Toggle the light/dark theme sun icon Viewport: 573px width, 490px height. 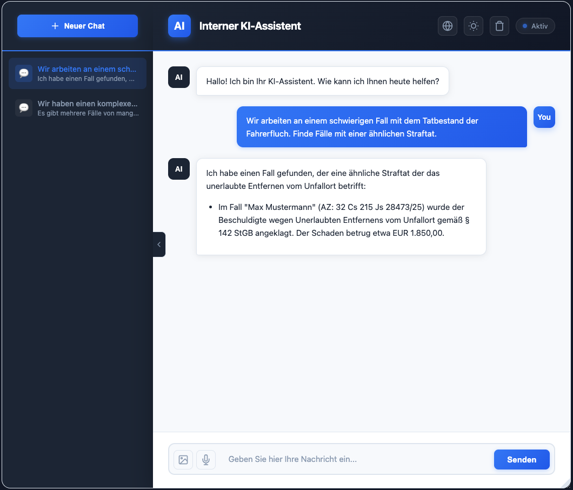(474, 26)
